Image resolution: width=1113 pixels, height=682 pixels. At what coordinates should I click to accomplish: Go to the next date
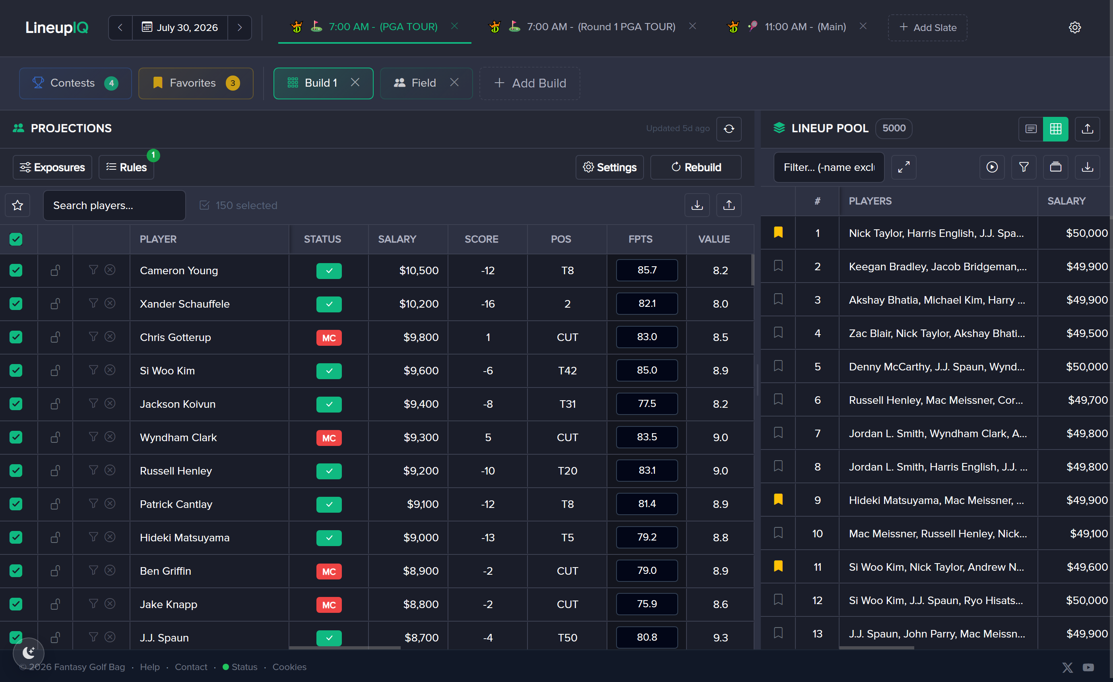tap(239, 27)
